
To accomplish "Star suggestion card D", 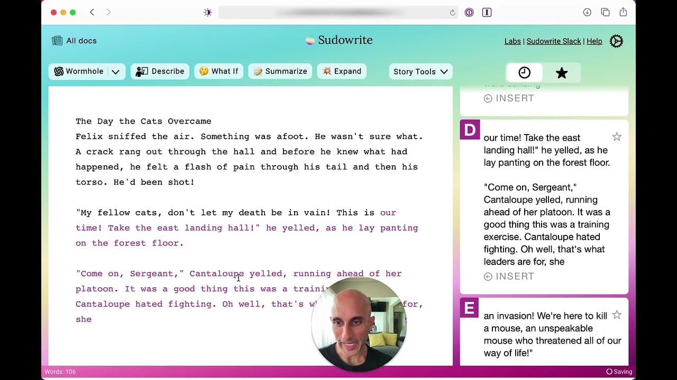I will point(617,137).
